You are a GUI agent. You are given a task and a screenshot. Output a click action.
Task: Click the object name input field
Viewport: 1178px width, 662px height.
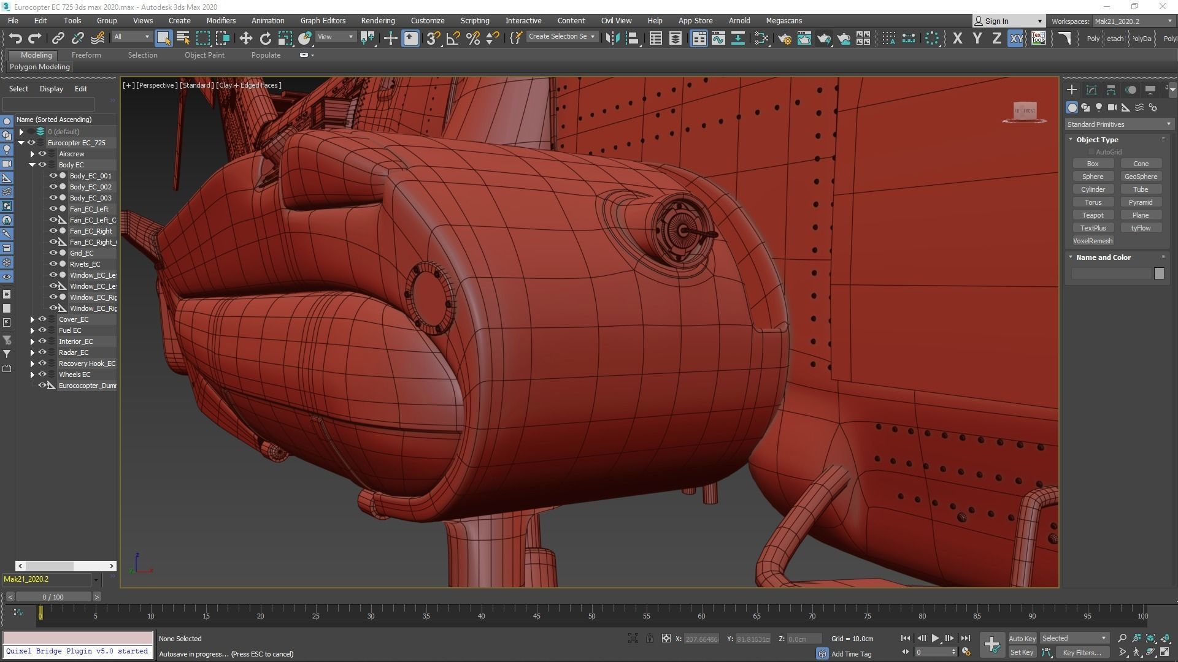pos(1111,273)
